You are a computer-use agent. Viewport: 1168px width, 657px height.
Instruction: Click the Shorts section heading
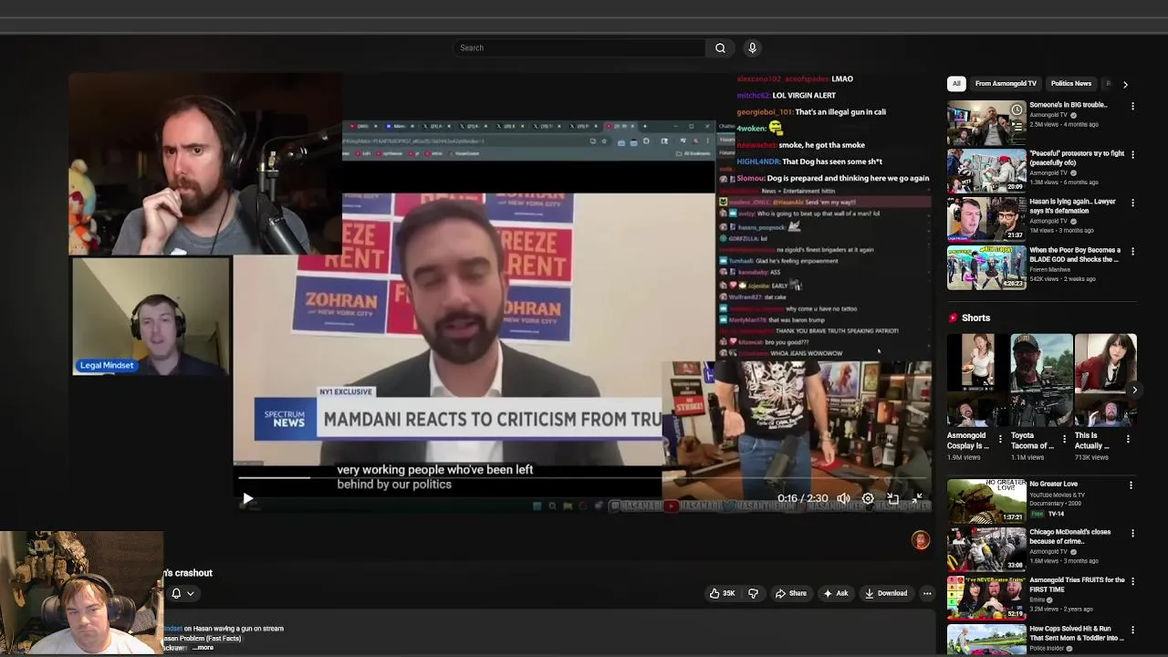click(x=975, y=318)
